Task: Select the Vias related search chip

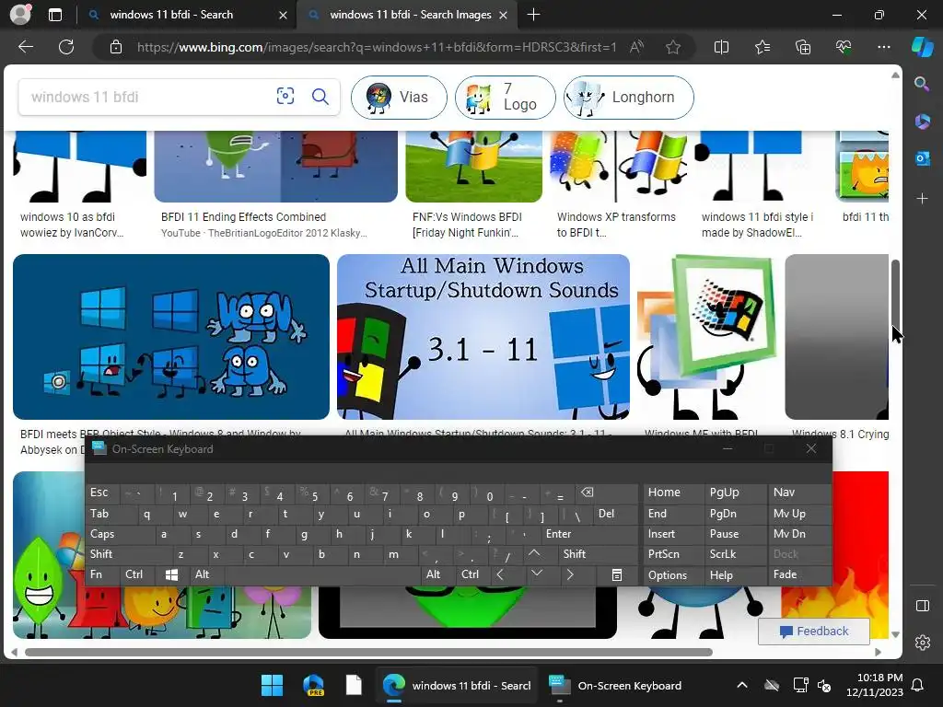Action: pyautogui.click(x=399, y=97)
